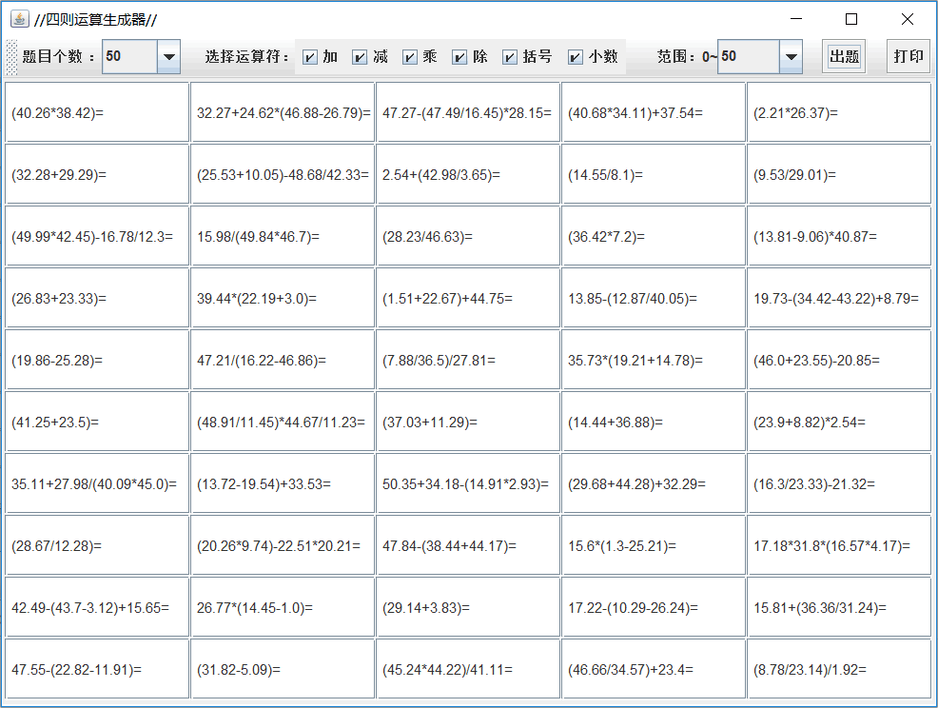Viewport: 938px width, 708px height.
Task: Toggle the 小数 (decimal) checkbox
Action: tap(575, 57)
